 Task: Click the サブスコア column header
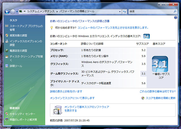tap(143, 44)
